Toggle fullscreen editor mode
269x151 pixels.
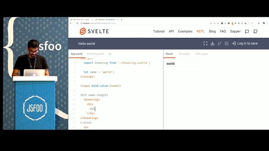click(x=206, y=44)
